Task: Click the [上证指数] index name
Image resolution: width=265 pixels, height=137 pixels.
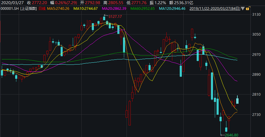Action: [x=29, y=8]
